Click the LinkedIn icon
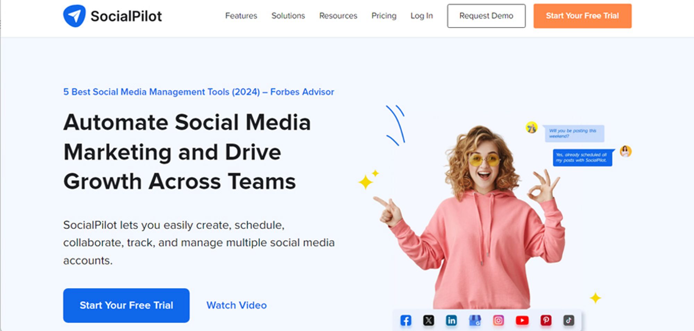The image size is (694, 331). click(451, 320)
